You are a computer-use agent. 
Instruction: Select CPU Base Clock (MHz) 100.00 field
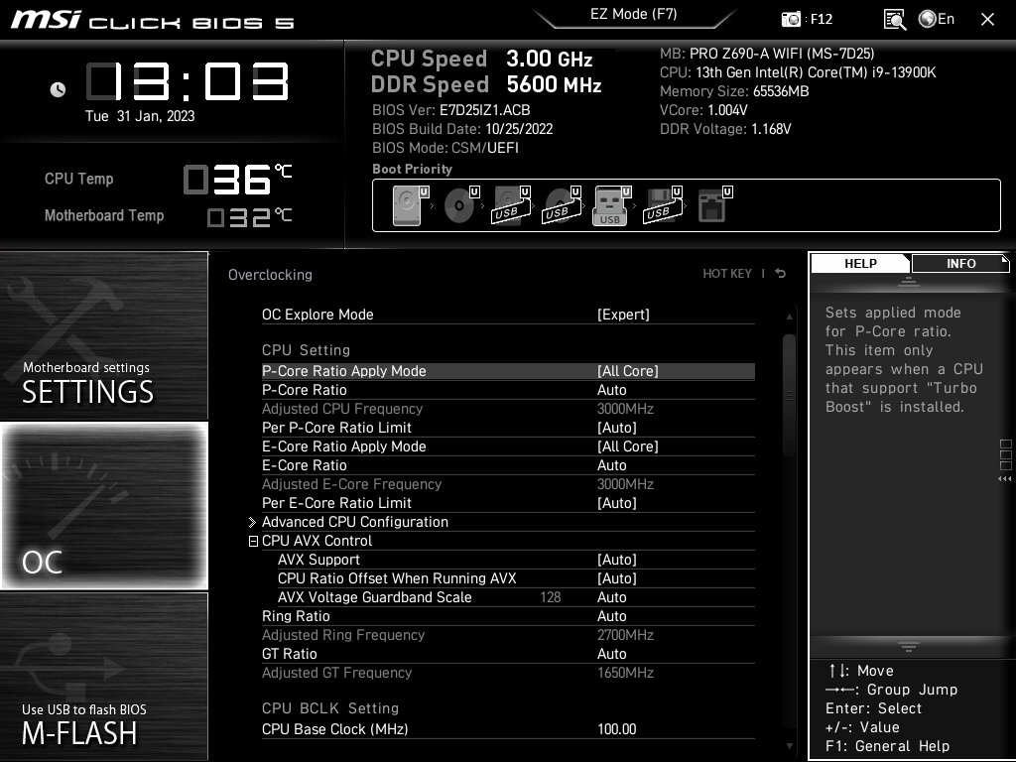click(508, 729)
